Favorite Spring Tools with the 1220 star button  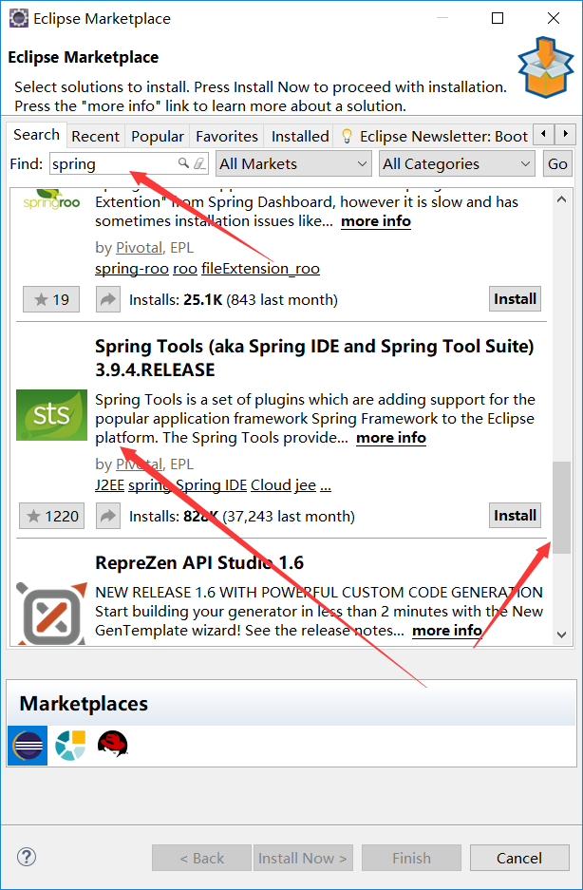51,516
